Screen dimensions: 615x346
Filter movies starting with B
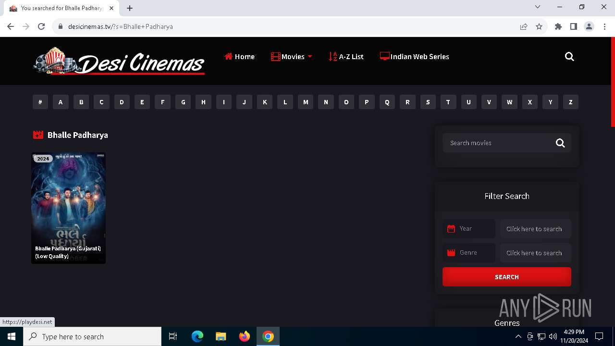point(81,102)
